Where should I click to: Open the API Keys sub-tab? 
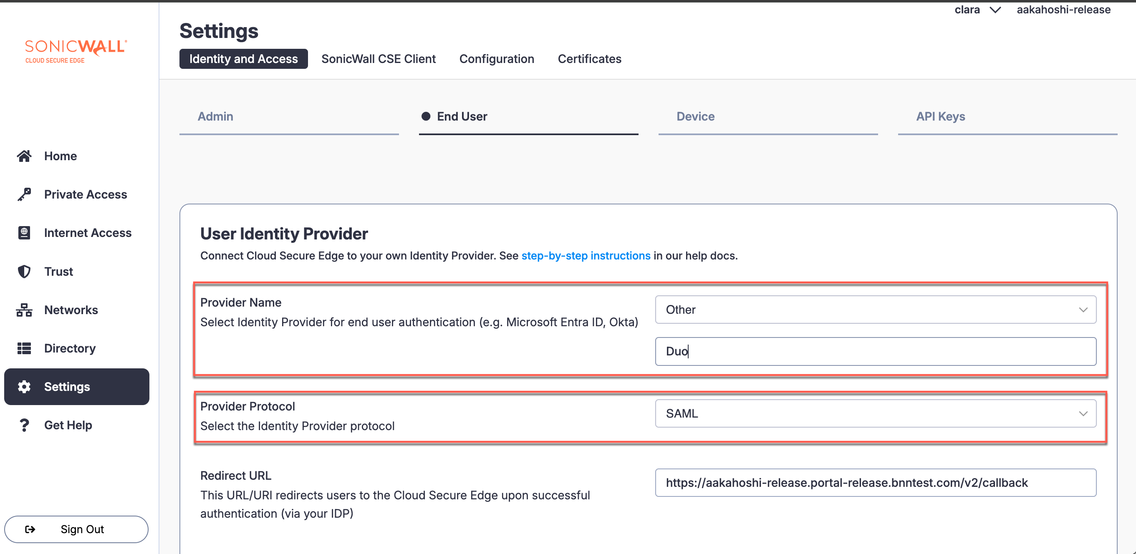[x=940, y=116]
